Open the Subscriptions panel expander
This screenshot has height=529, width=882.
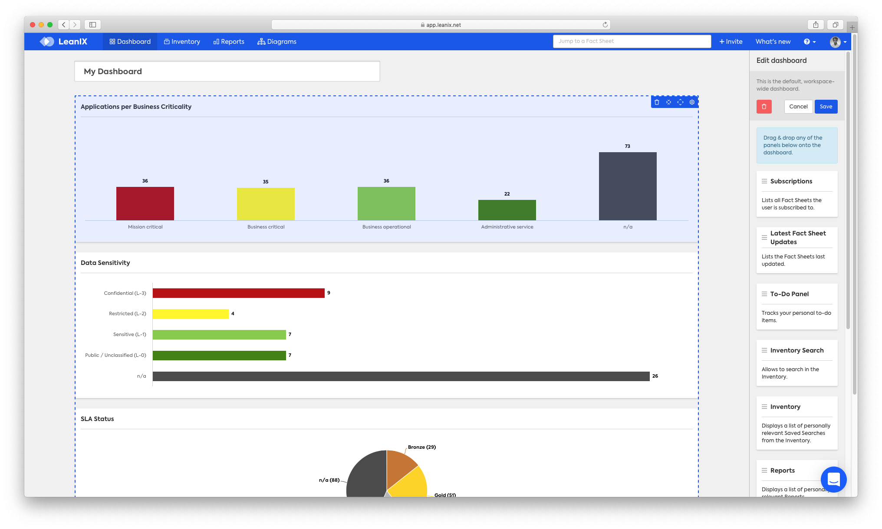(x=764, y=181)
